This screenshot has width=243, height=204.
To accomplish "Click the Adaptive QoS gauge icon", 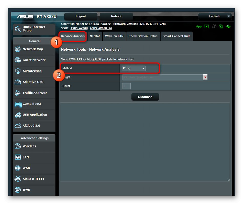I will point(18,82).
